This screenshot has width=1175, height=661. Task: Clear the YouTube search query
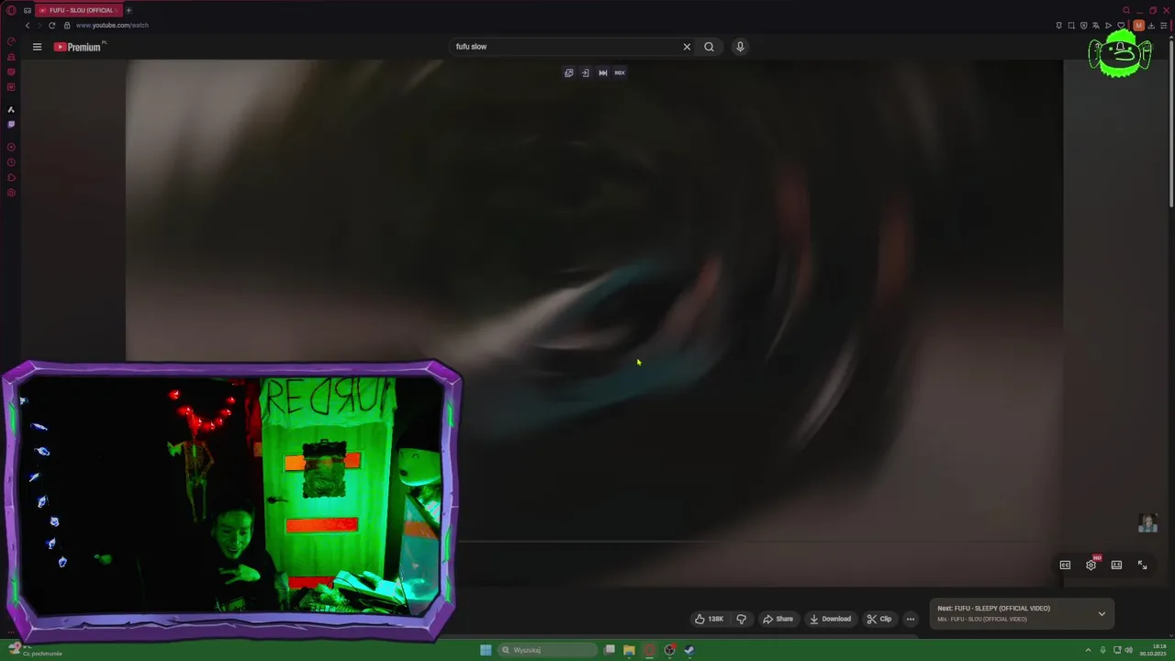click(x=687, y=47)
